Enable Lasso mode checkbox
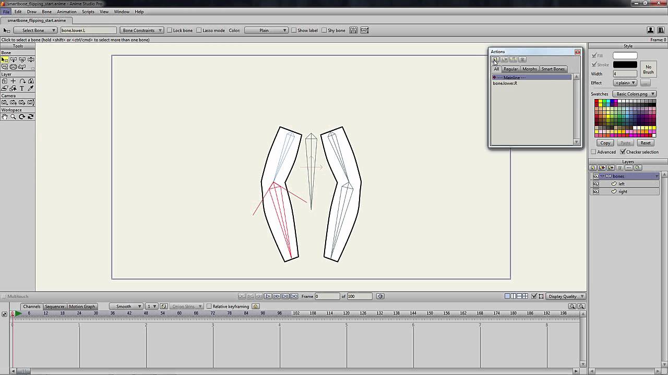This screenshot has height=375, width=668. pyautogui.click(x=199, y=30)
